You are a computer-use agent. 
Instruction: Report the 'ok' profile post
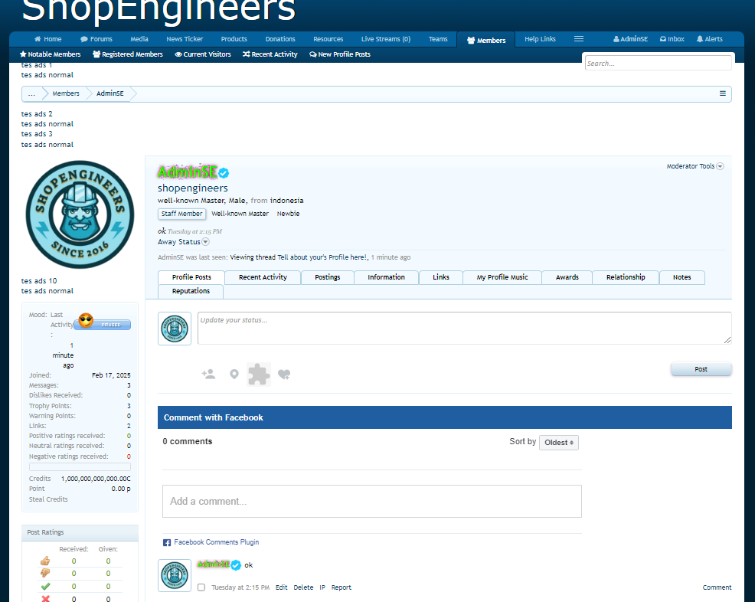[342, 587]
